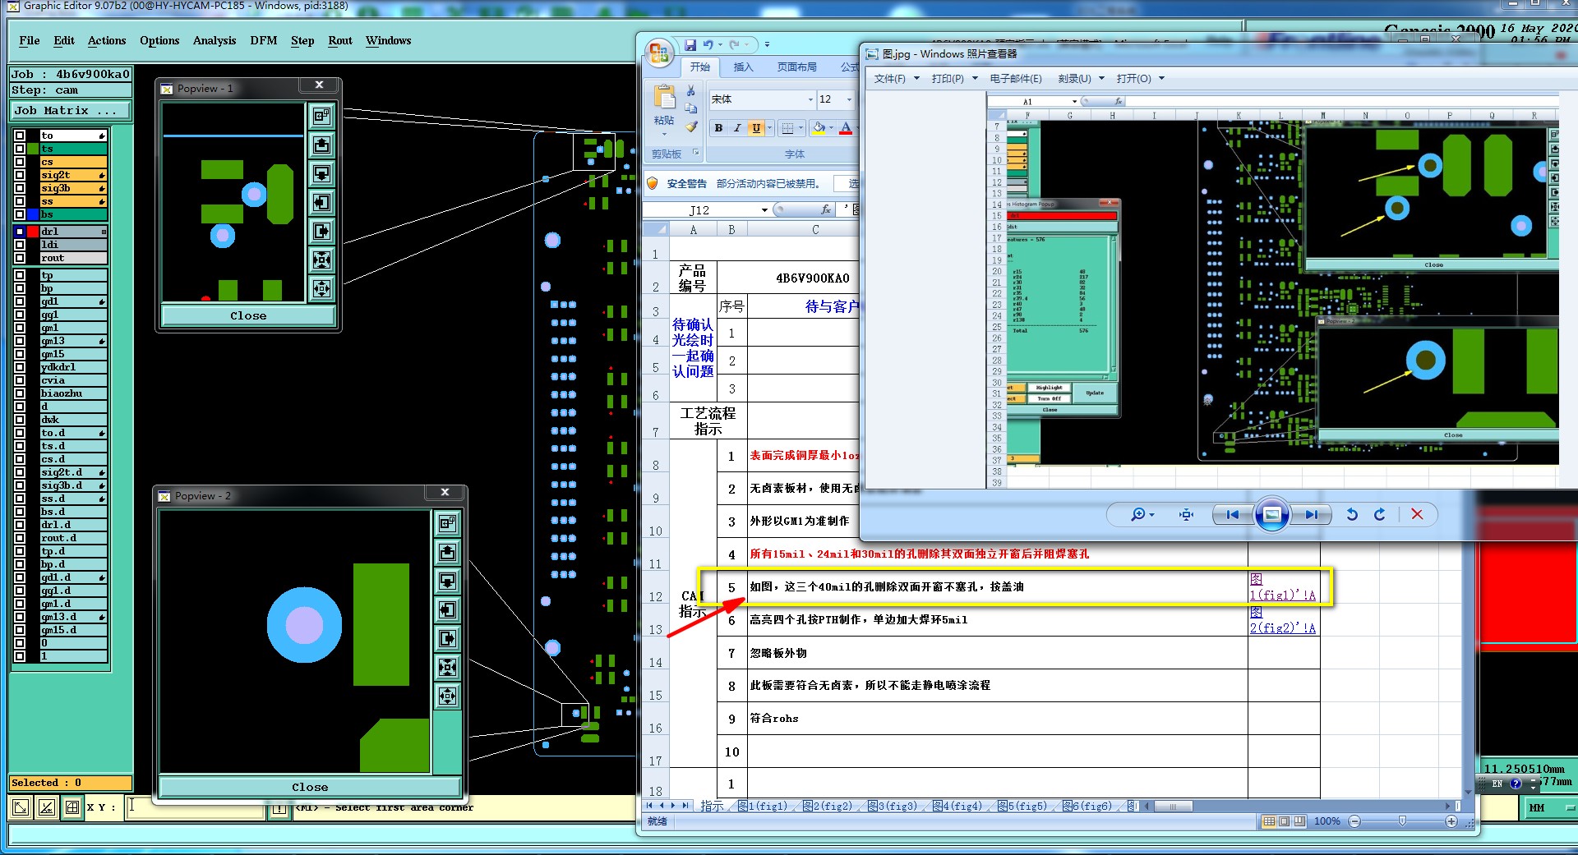This screenshot has width=1578, height=855.
Task: Open the File menu in Graphic Editor
Action: 30,40
